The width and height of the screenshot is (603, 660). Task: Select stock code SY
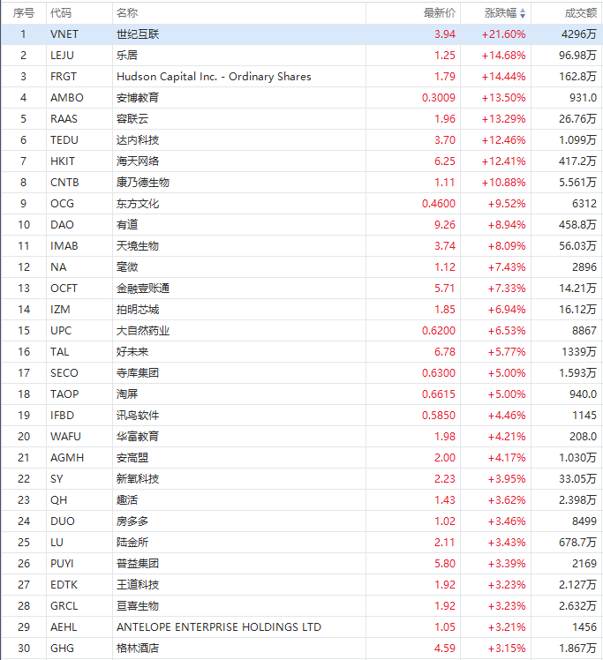coord(57,479)
